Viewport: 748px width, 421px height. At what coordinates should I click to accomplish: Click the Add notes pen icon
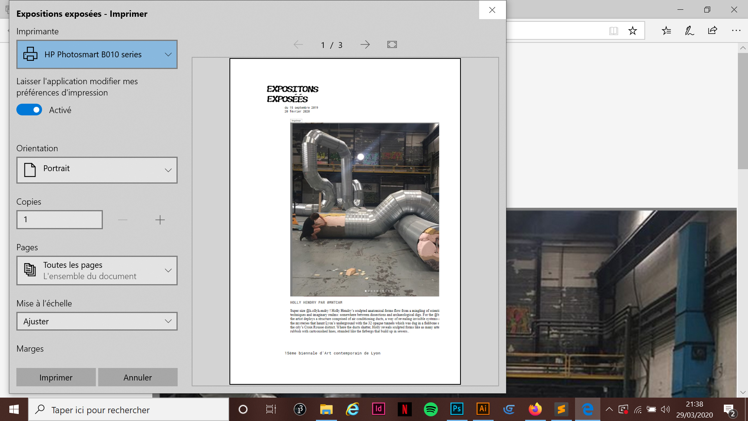click(689, 31)
